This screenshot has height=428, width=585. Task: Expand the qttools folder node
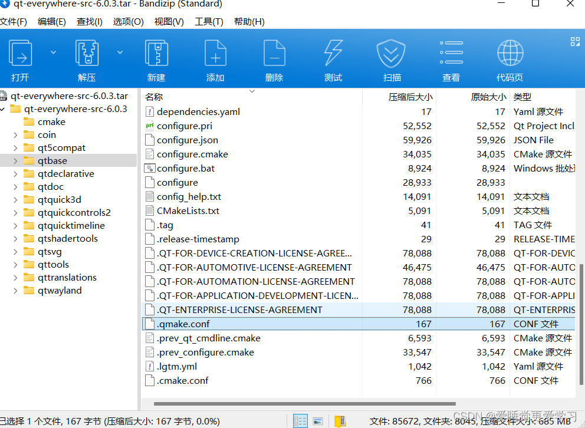click(15, 265)
